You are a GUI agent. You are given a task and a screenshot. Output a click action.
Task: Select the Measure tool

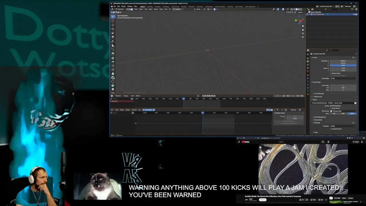(x=113, y=45)
